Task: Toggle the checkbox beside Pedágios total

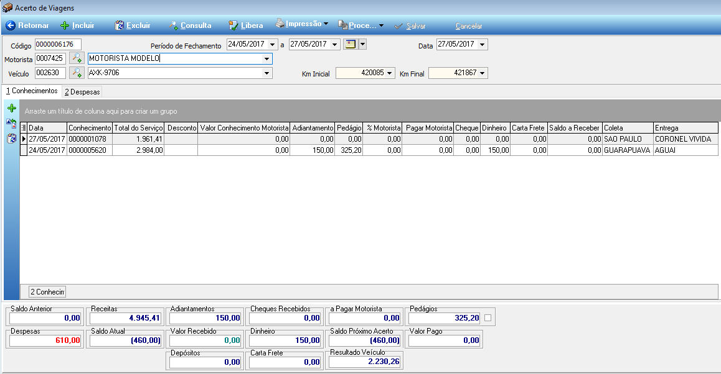Action: click(488, 317)
